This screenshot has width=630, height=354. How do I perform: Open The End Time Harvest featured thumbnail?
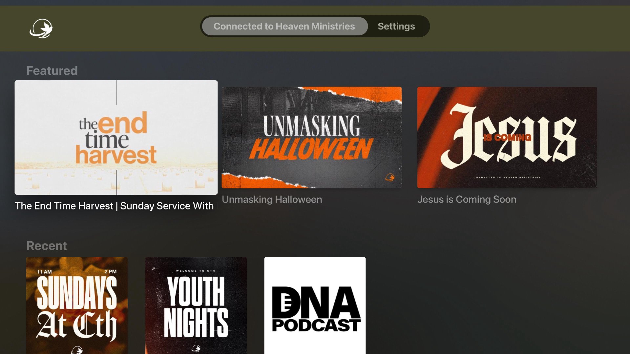click(x=116, y=137)
